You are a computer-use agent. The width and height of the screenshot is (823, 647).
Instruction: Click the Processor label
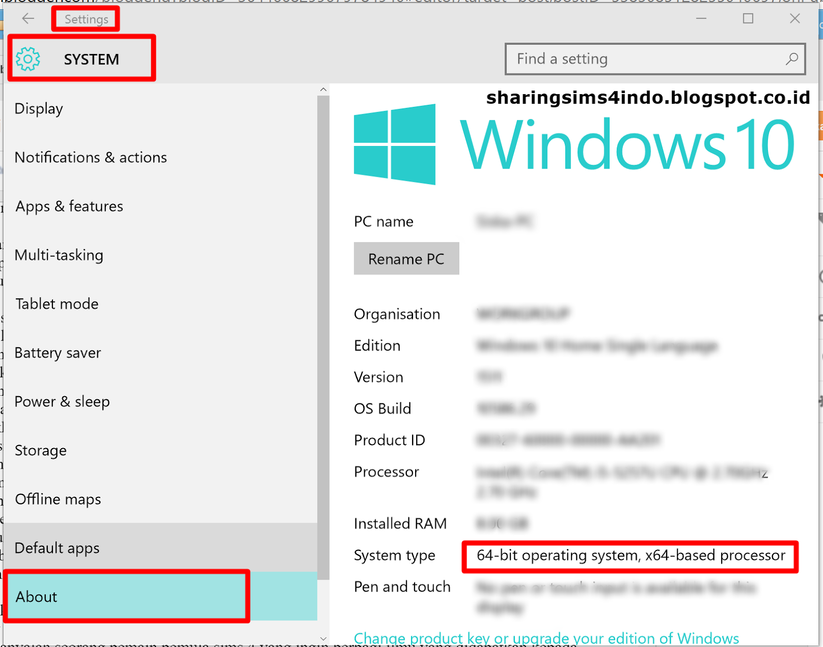tap(386, 472)
